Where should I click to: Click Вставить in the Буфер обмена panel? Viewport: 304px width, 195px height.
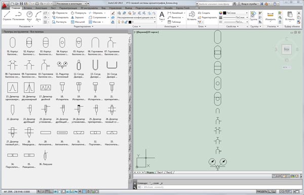[x=290, y=16]
